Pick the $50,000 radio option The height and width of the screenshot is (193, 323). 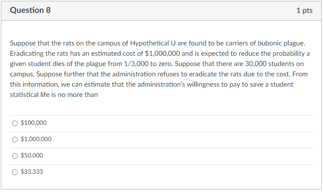(15, 156)
